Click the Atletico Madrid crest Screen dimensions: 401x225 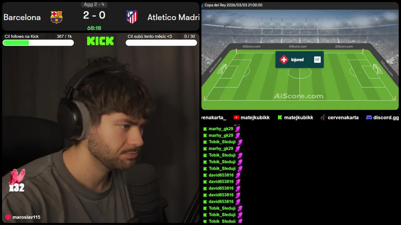[x=132, y=17]
